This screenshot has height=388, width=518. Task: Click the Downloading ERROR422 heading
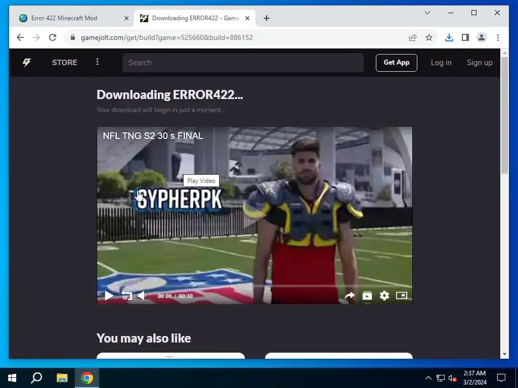(170, 94)
